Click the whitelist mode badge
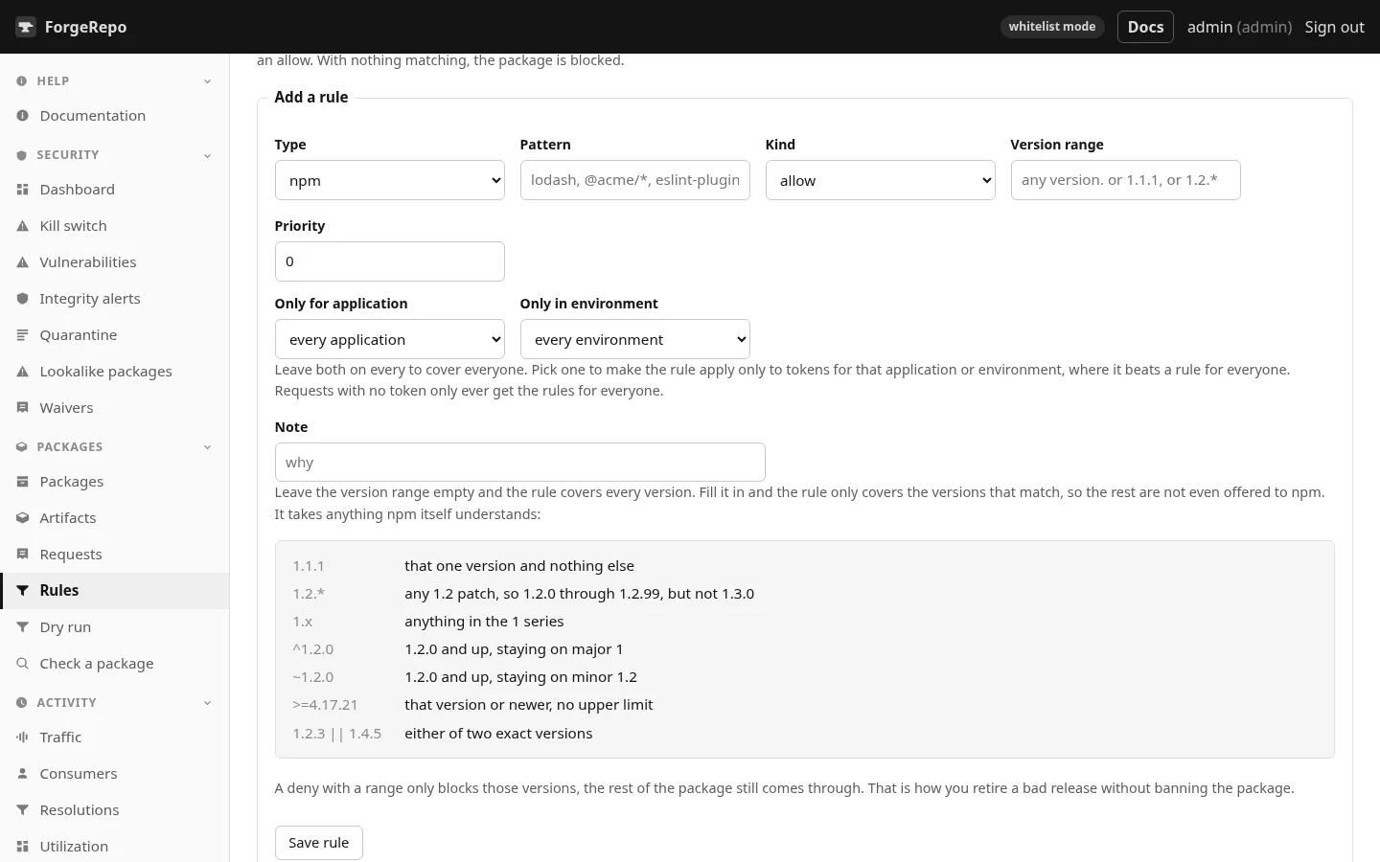The width and height of the screenshot is (1380, 862). [1051, 27]
